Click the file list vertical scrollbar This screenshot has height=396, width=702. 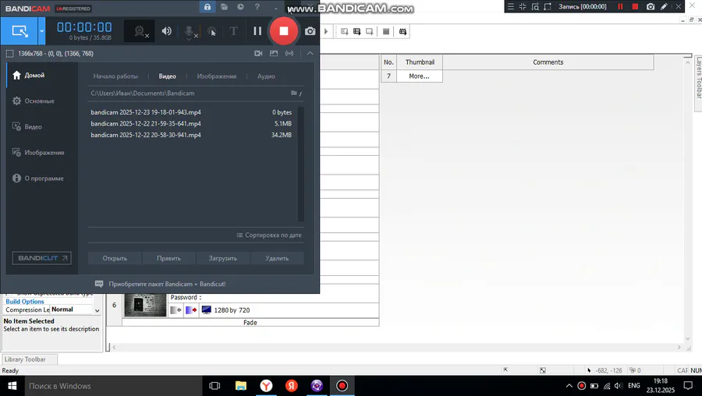coord(301,164)
